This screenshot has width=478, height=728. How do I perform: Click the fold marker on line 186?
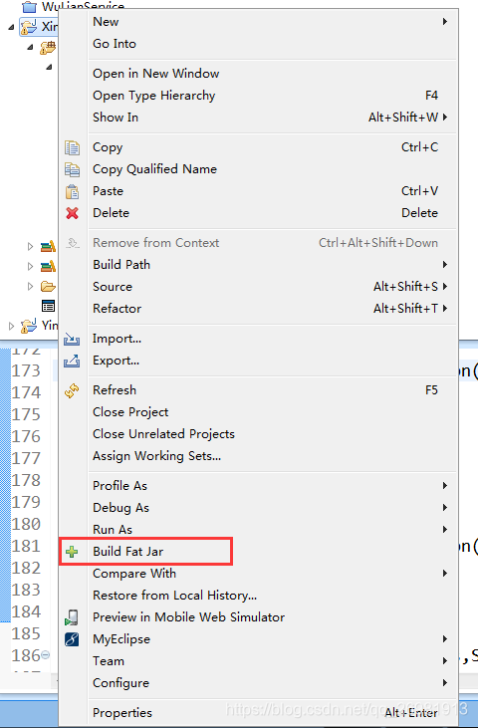point(45,655)
